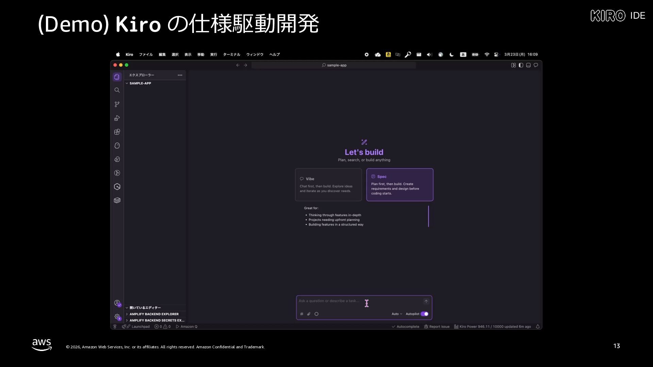Viewport: 653px width, 367px height.
Task: Click the paperclip attach icon in chat
Action: [309, 314]
